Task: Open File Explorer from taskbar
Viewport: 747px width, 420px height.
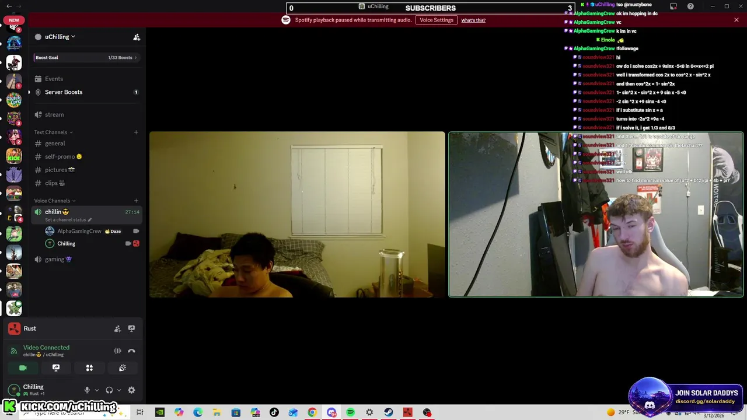Action: pos(217,412)
